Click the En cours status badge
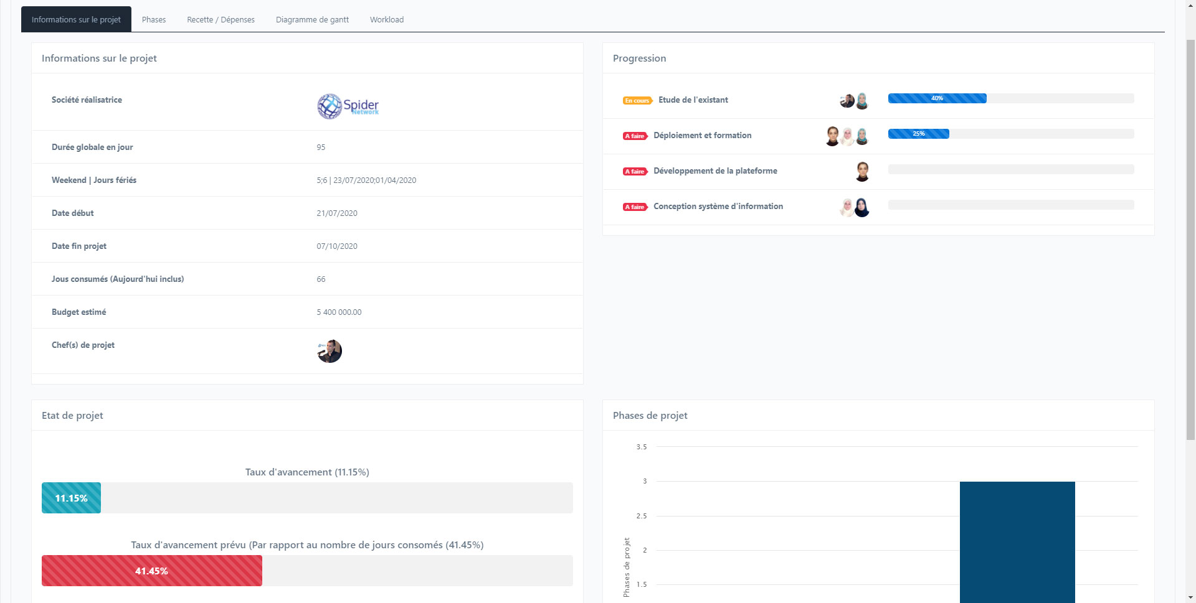Image resolution: width=1196 pixels, height=603 pixels. [x=637, y=100]
